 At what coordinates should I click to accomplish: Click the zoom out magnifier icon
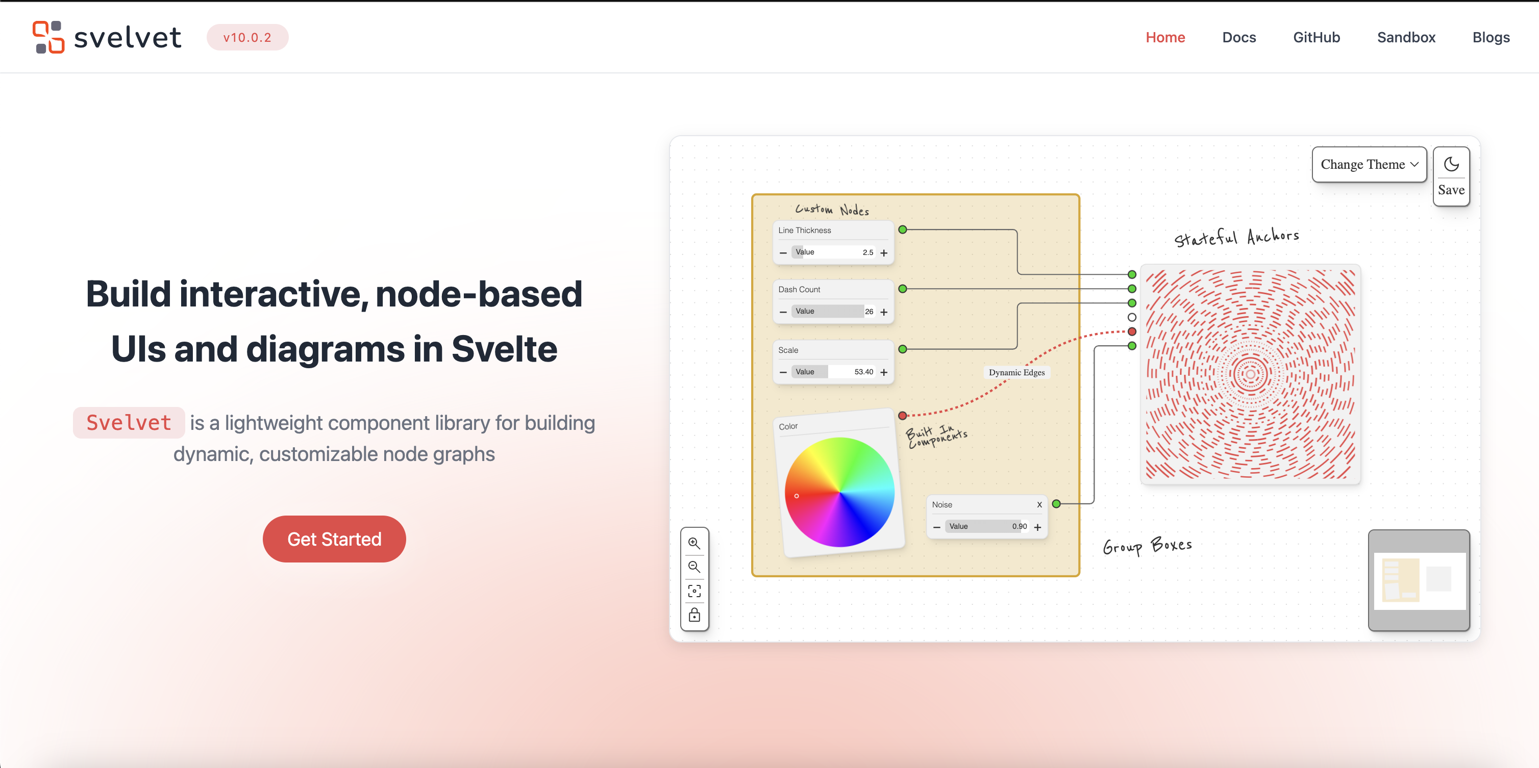[x=694, y=567]
